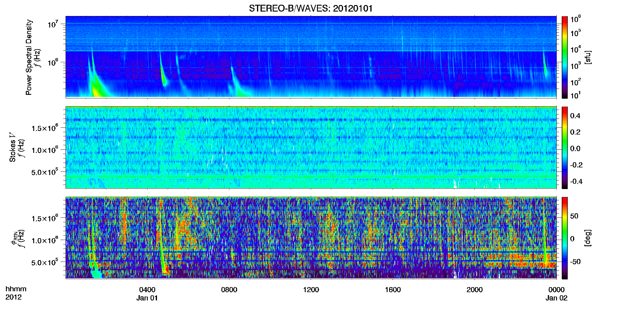The width and height of the screenshot is (622, 320).
Task: Select the -0.2 label on Stokes colorbar
Action: [x=576, y=165]
